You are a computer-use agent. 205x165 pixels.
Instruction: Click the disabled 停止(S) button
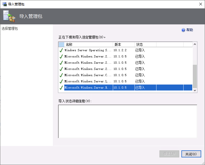pos(169,154)
